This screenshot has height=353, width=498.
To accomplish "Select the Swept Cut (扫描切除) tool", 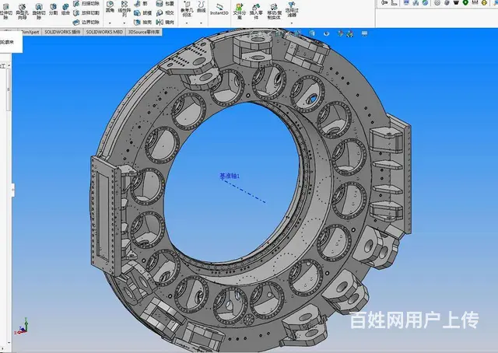I will 86,3.
